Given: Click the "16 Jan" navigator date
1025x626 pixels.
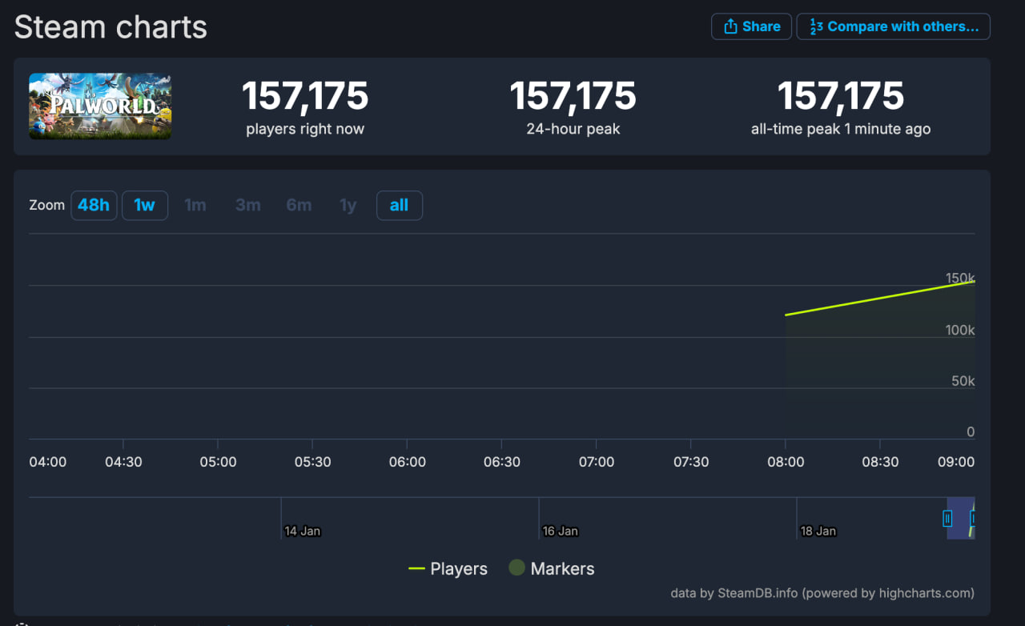Looking at the screenshot, I should coord(561,531).
